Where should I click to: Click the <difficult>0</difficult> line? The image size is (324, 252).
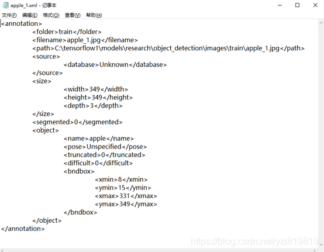pyautogui.click(x=98, y=163)
